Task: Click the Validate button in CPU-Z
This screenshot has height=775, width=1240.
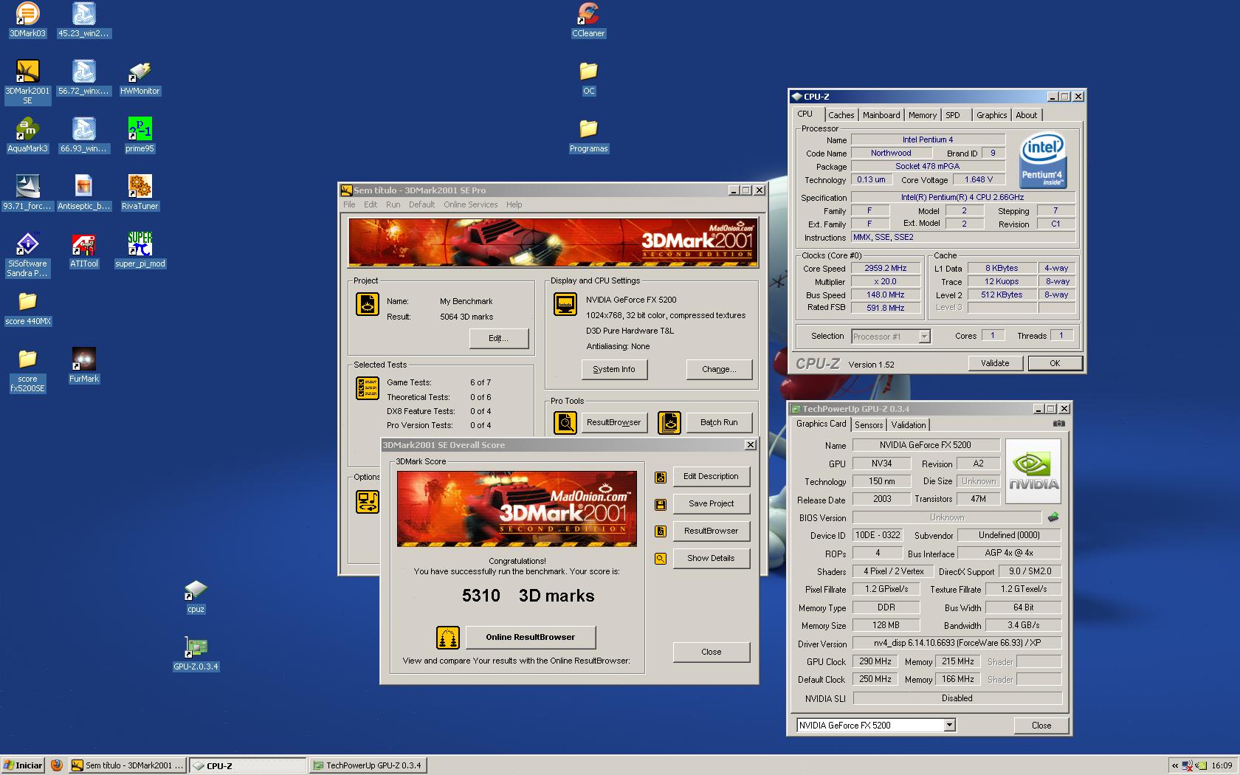Action: 995,363
